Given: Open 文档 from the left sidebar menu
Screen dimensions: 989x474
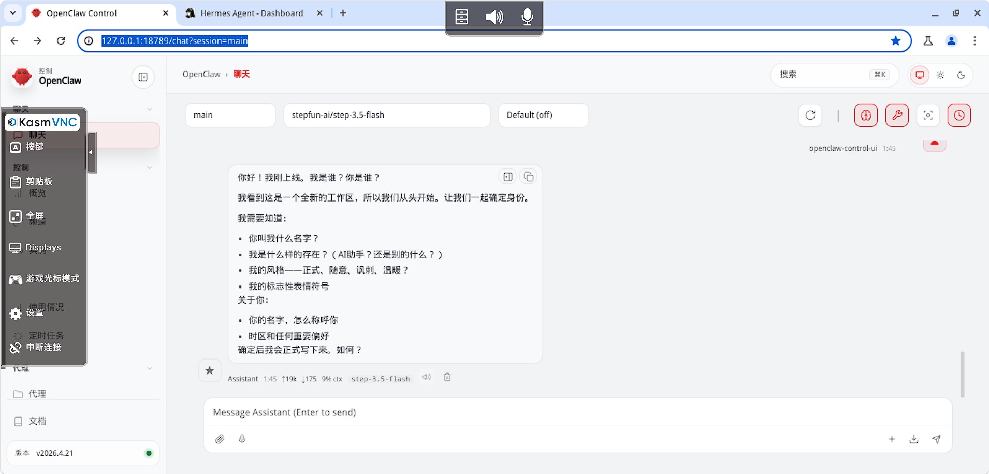Looking at the screenshot, I should [x=36, y=421].
